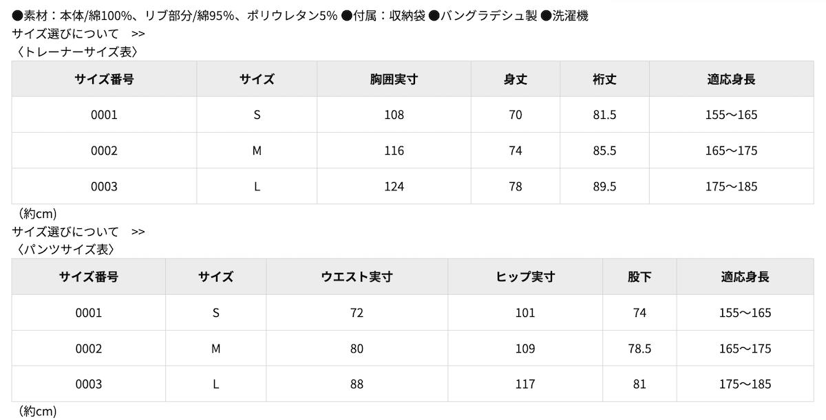Select the 116 chest measurement cell

click(x=394, y=151)
